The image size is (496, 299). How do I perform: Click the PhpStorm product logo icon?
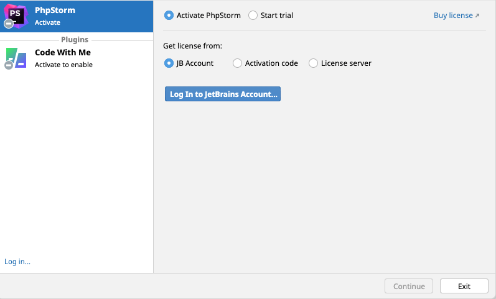tap(16, 16)
